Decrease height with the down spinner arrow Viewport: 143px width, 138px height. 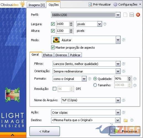(71, 32)
